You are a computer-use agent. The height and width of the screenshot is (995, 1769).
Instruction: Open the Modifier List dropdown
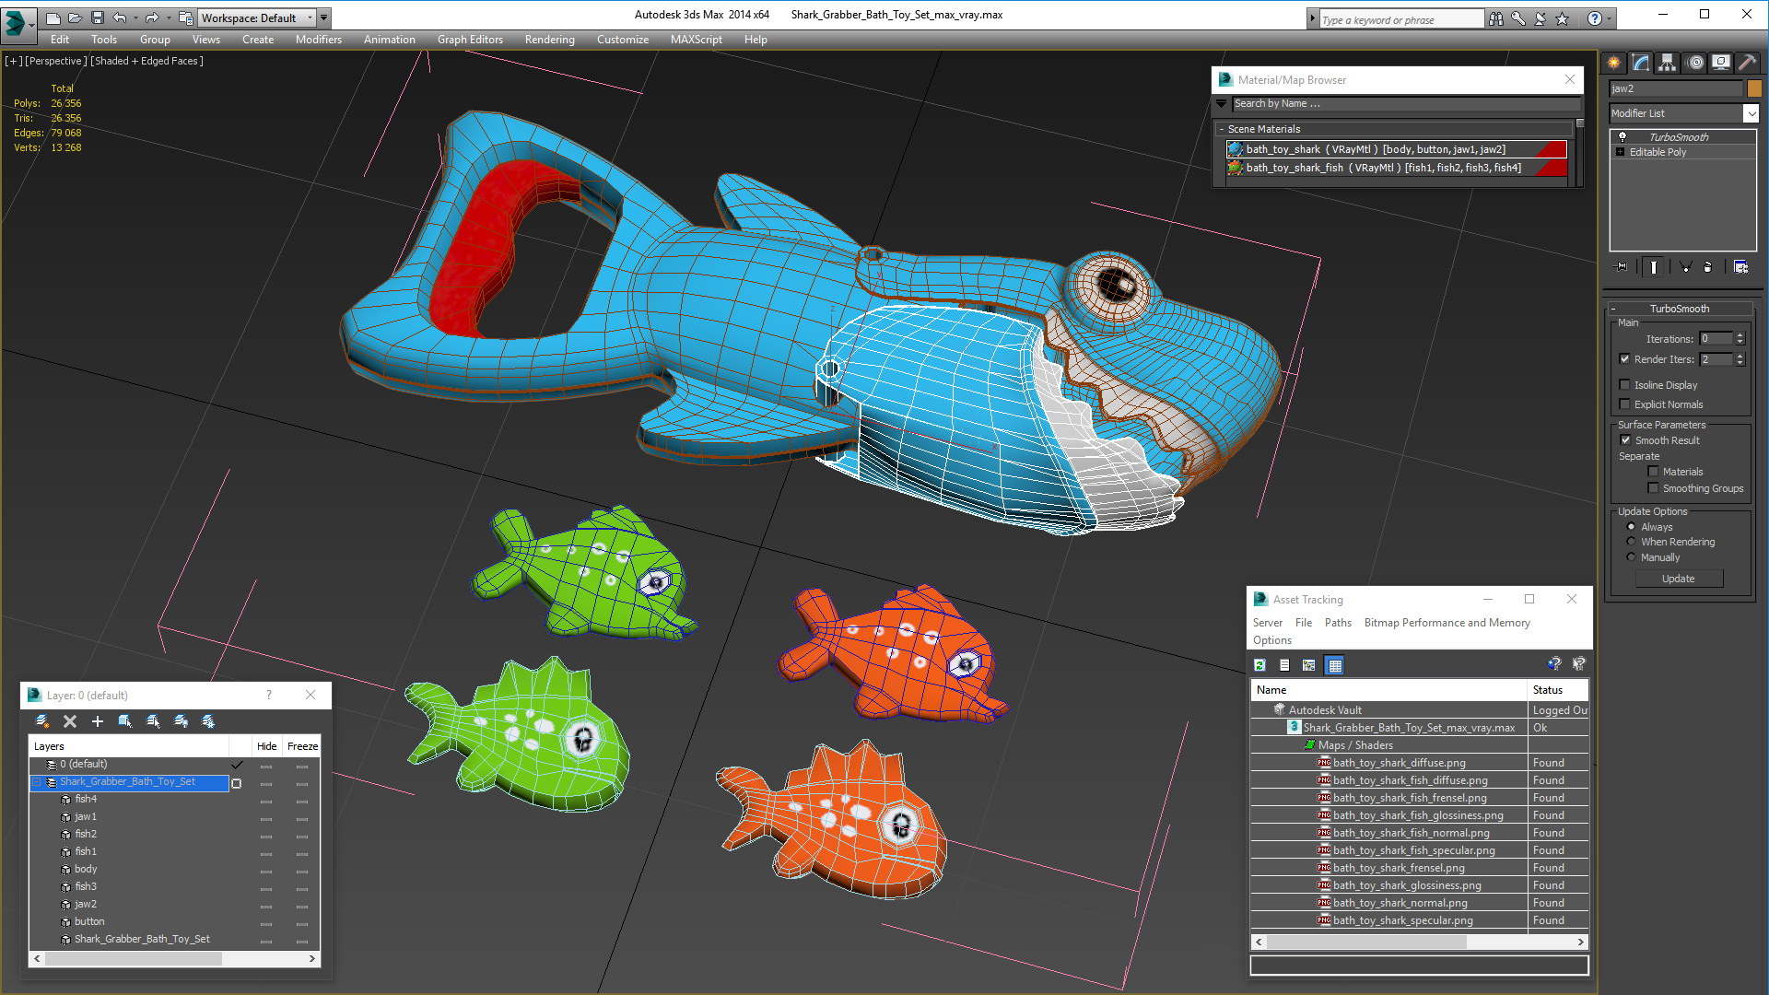1751,113
